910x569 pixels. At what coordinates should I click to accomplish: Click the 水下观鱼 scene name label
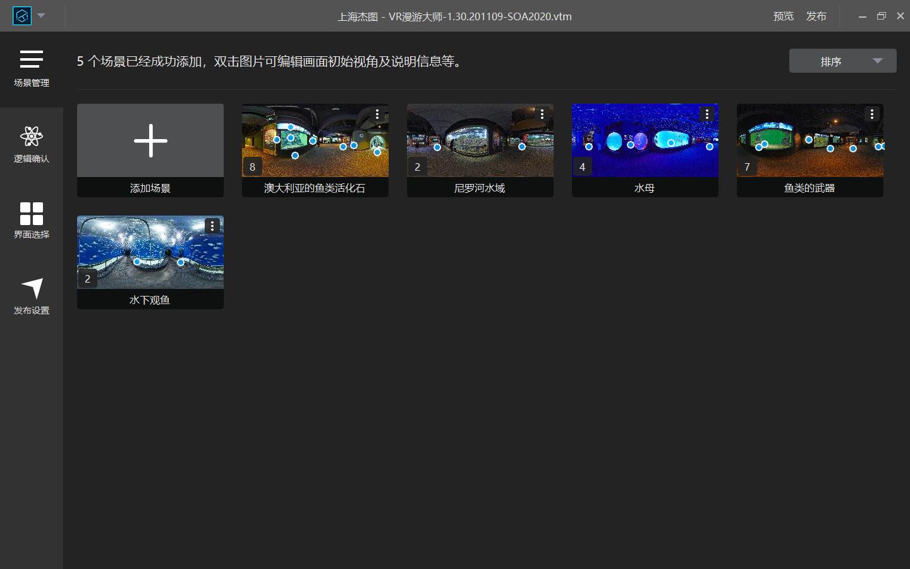[150, 300]
